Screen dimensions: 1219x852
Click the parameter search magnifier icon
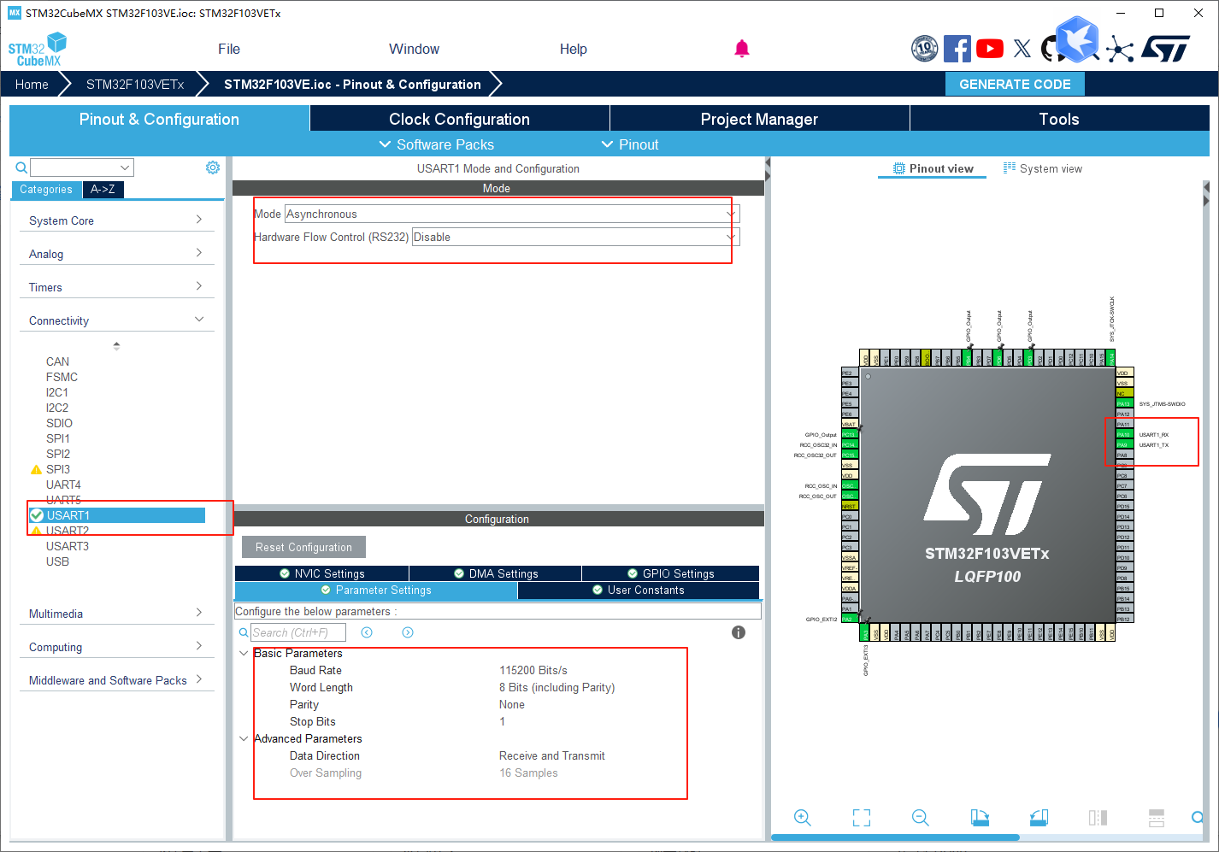point(244,632)
